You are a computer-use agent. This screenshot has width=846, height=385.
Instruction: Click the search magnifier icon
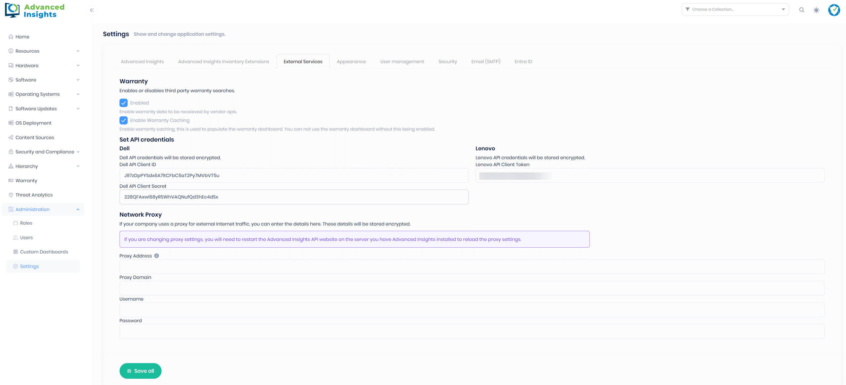coord(801,10)
